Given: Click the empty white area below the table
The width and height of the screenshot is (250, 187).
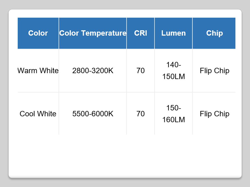Looking at the screenshot, I should 125,156.
